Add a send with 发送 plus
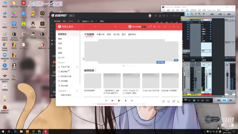The image size is (238, 134). click(210, 51)
